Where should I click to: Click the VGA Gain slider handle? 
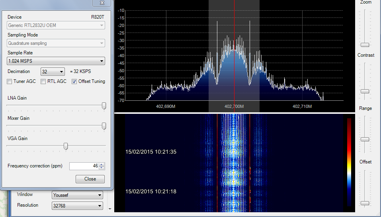[x=66, y=146]
